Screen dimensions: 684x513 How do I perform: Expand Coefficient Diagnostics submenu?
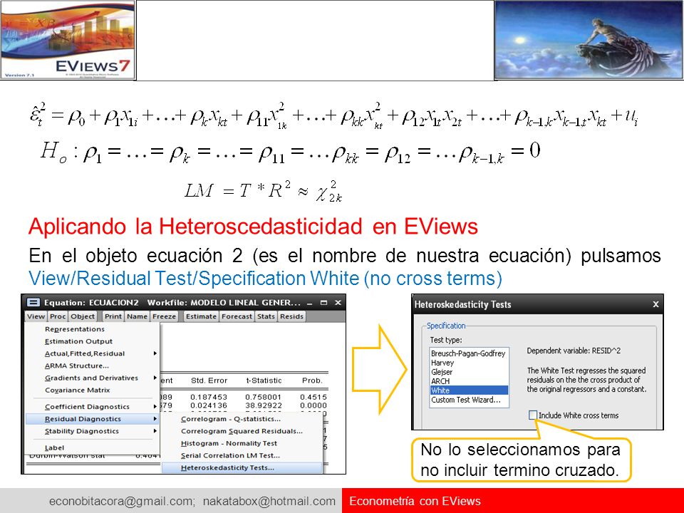click(93, 407)
